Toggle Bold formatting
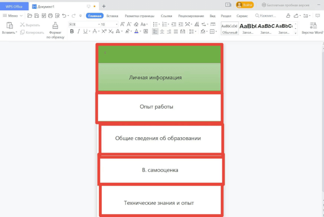Viewport: 324px width, 217px height. pos(72,32)
